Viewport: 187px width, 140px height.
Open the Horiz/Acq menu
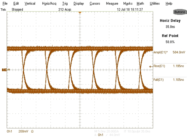[x=49, y=3]
